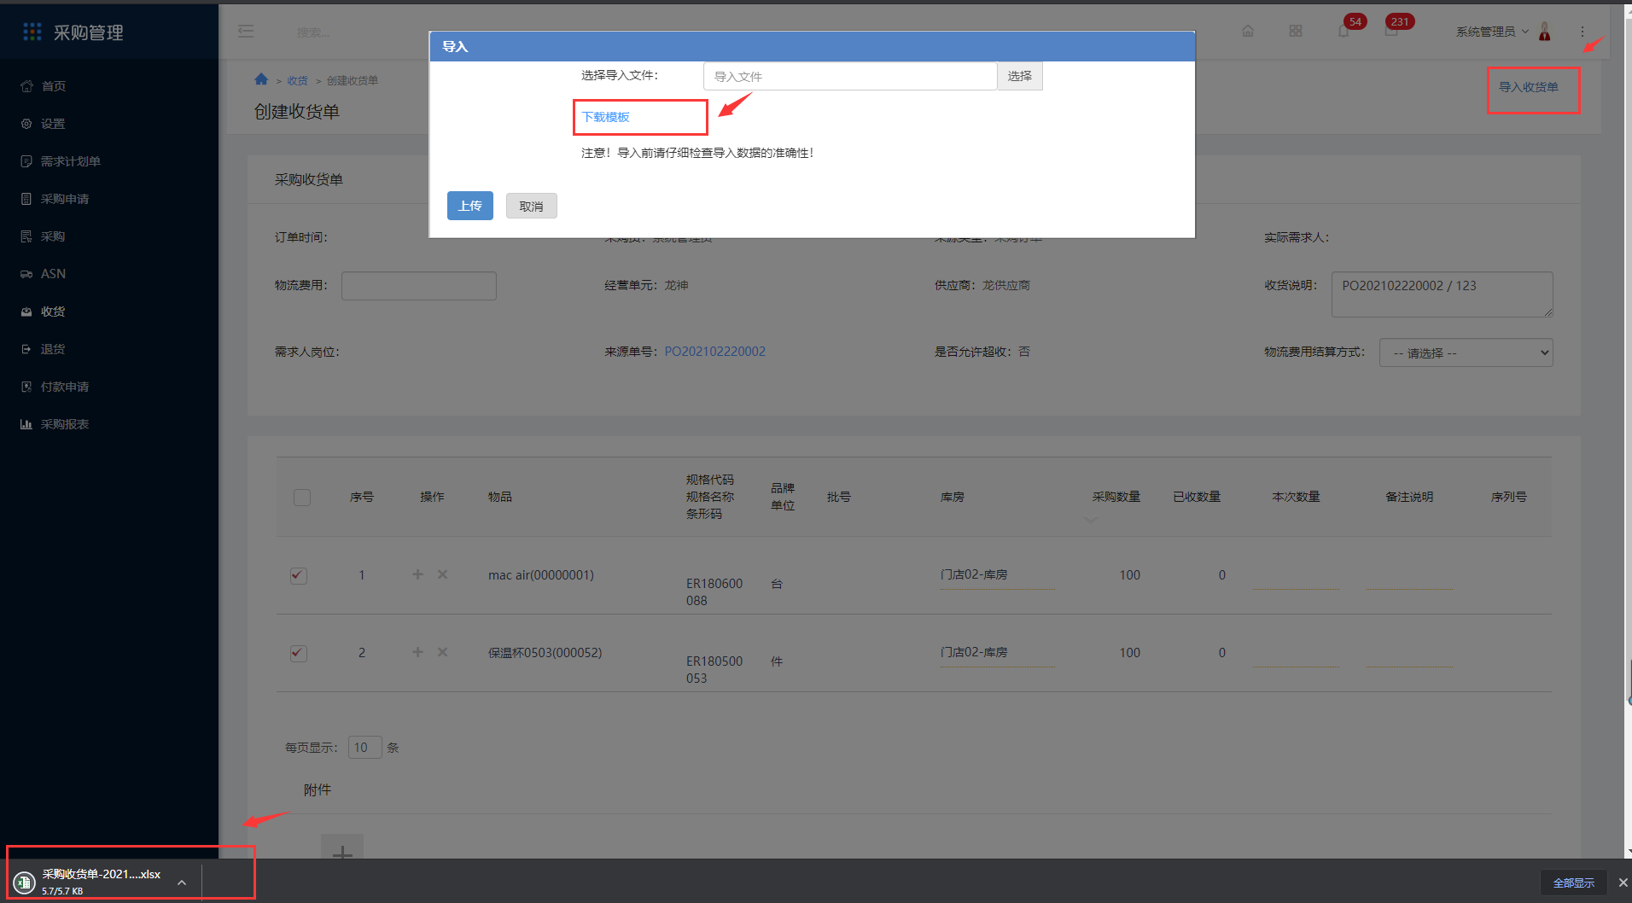Open the 系统管理员 user dropdown
Viewport: 1632px width, 903px height.
pyautogui.click(x=1492, y=32)
